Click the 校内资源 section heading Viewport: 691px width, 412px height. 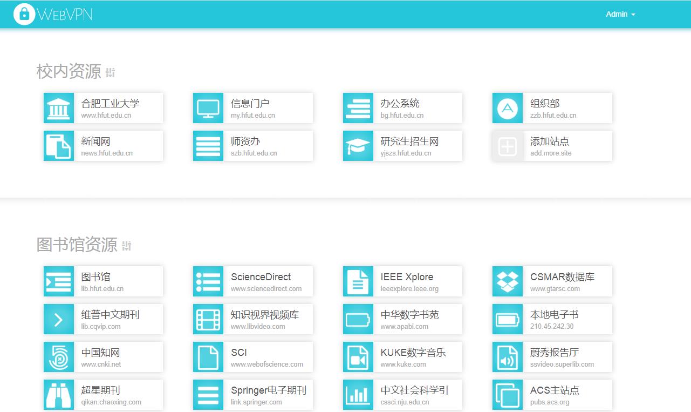69,71
